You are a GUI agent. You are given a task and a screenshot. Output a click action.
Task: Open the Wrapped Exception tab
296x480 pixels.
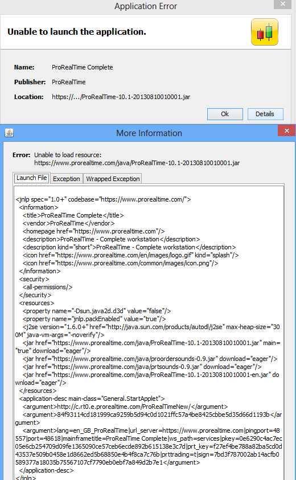pyautogui.click(x=113, y=179)
